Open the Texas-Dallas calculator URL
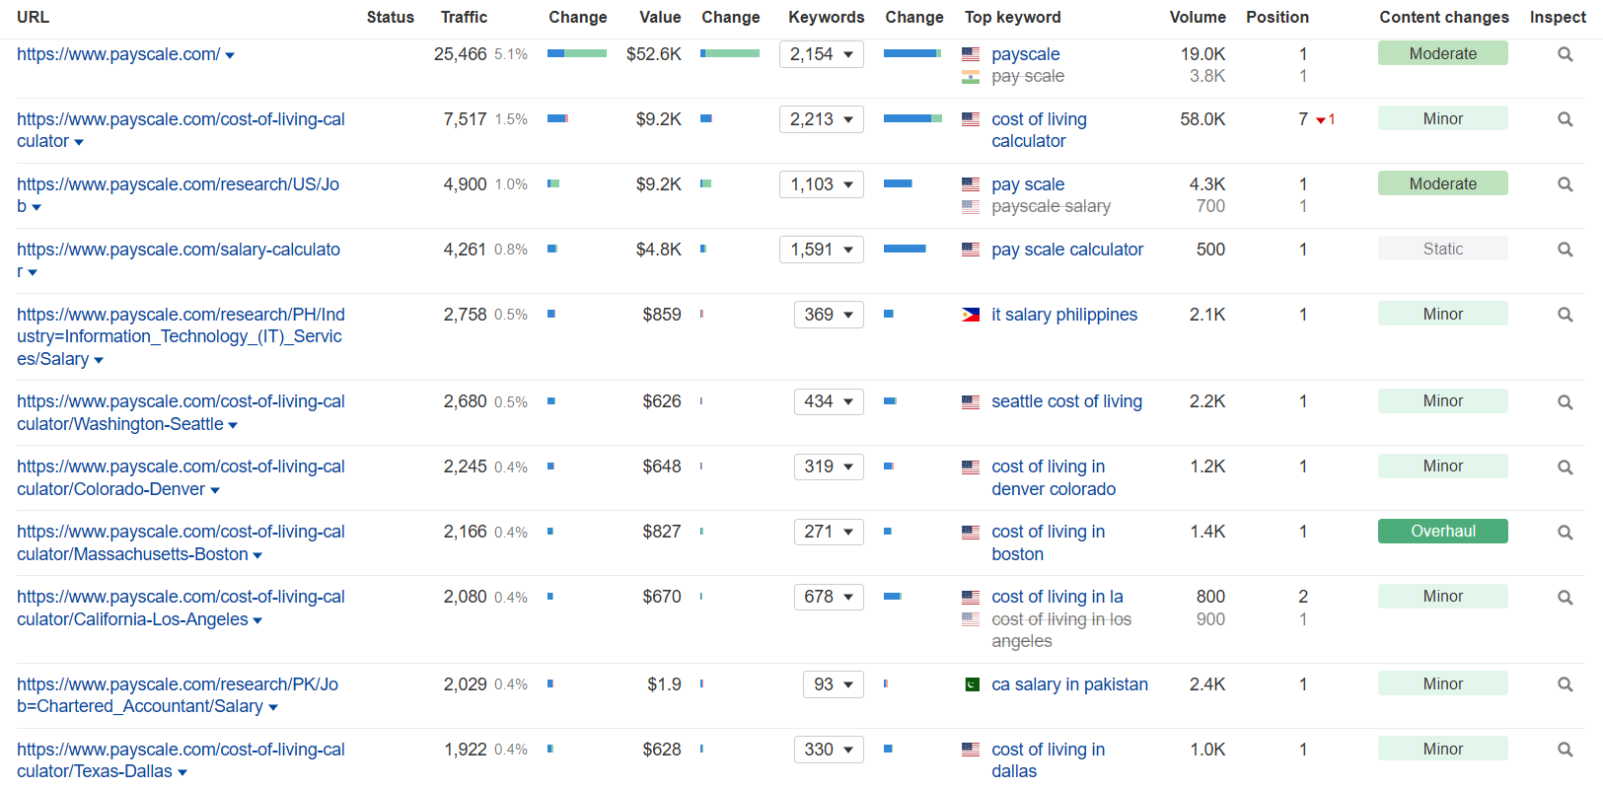This screenshot has height=789, width=1603. click(181, 760)
